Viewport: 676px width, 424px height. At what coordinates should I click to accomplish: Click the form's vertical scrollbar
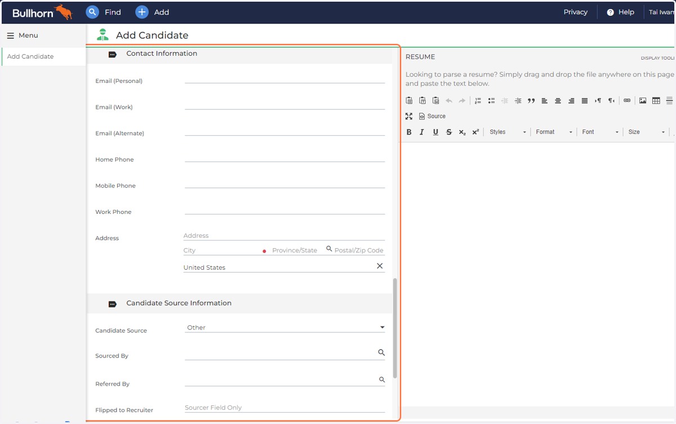pos(395,328)
